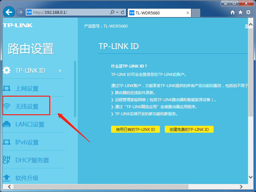This screenshot has height=192, width=256.
Task: Open a new blank browser tab
Action: point(196,13)
